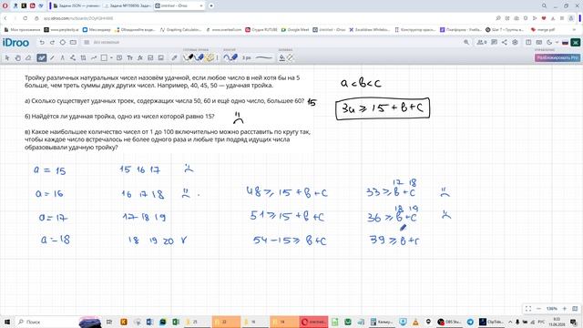
Task: Open pen presets more options dots
Action: 217,57
